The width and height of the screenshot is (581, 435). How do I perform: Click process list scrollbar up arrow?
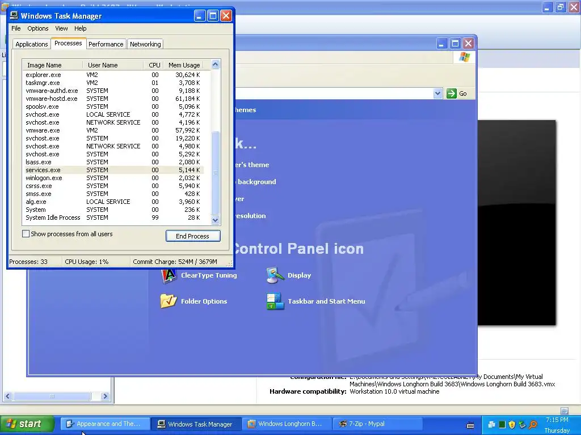pos(215,65)
